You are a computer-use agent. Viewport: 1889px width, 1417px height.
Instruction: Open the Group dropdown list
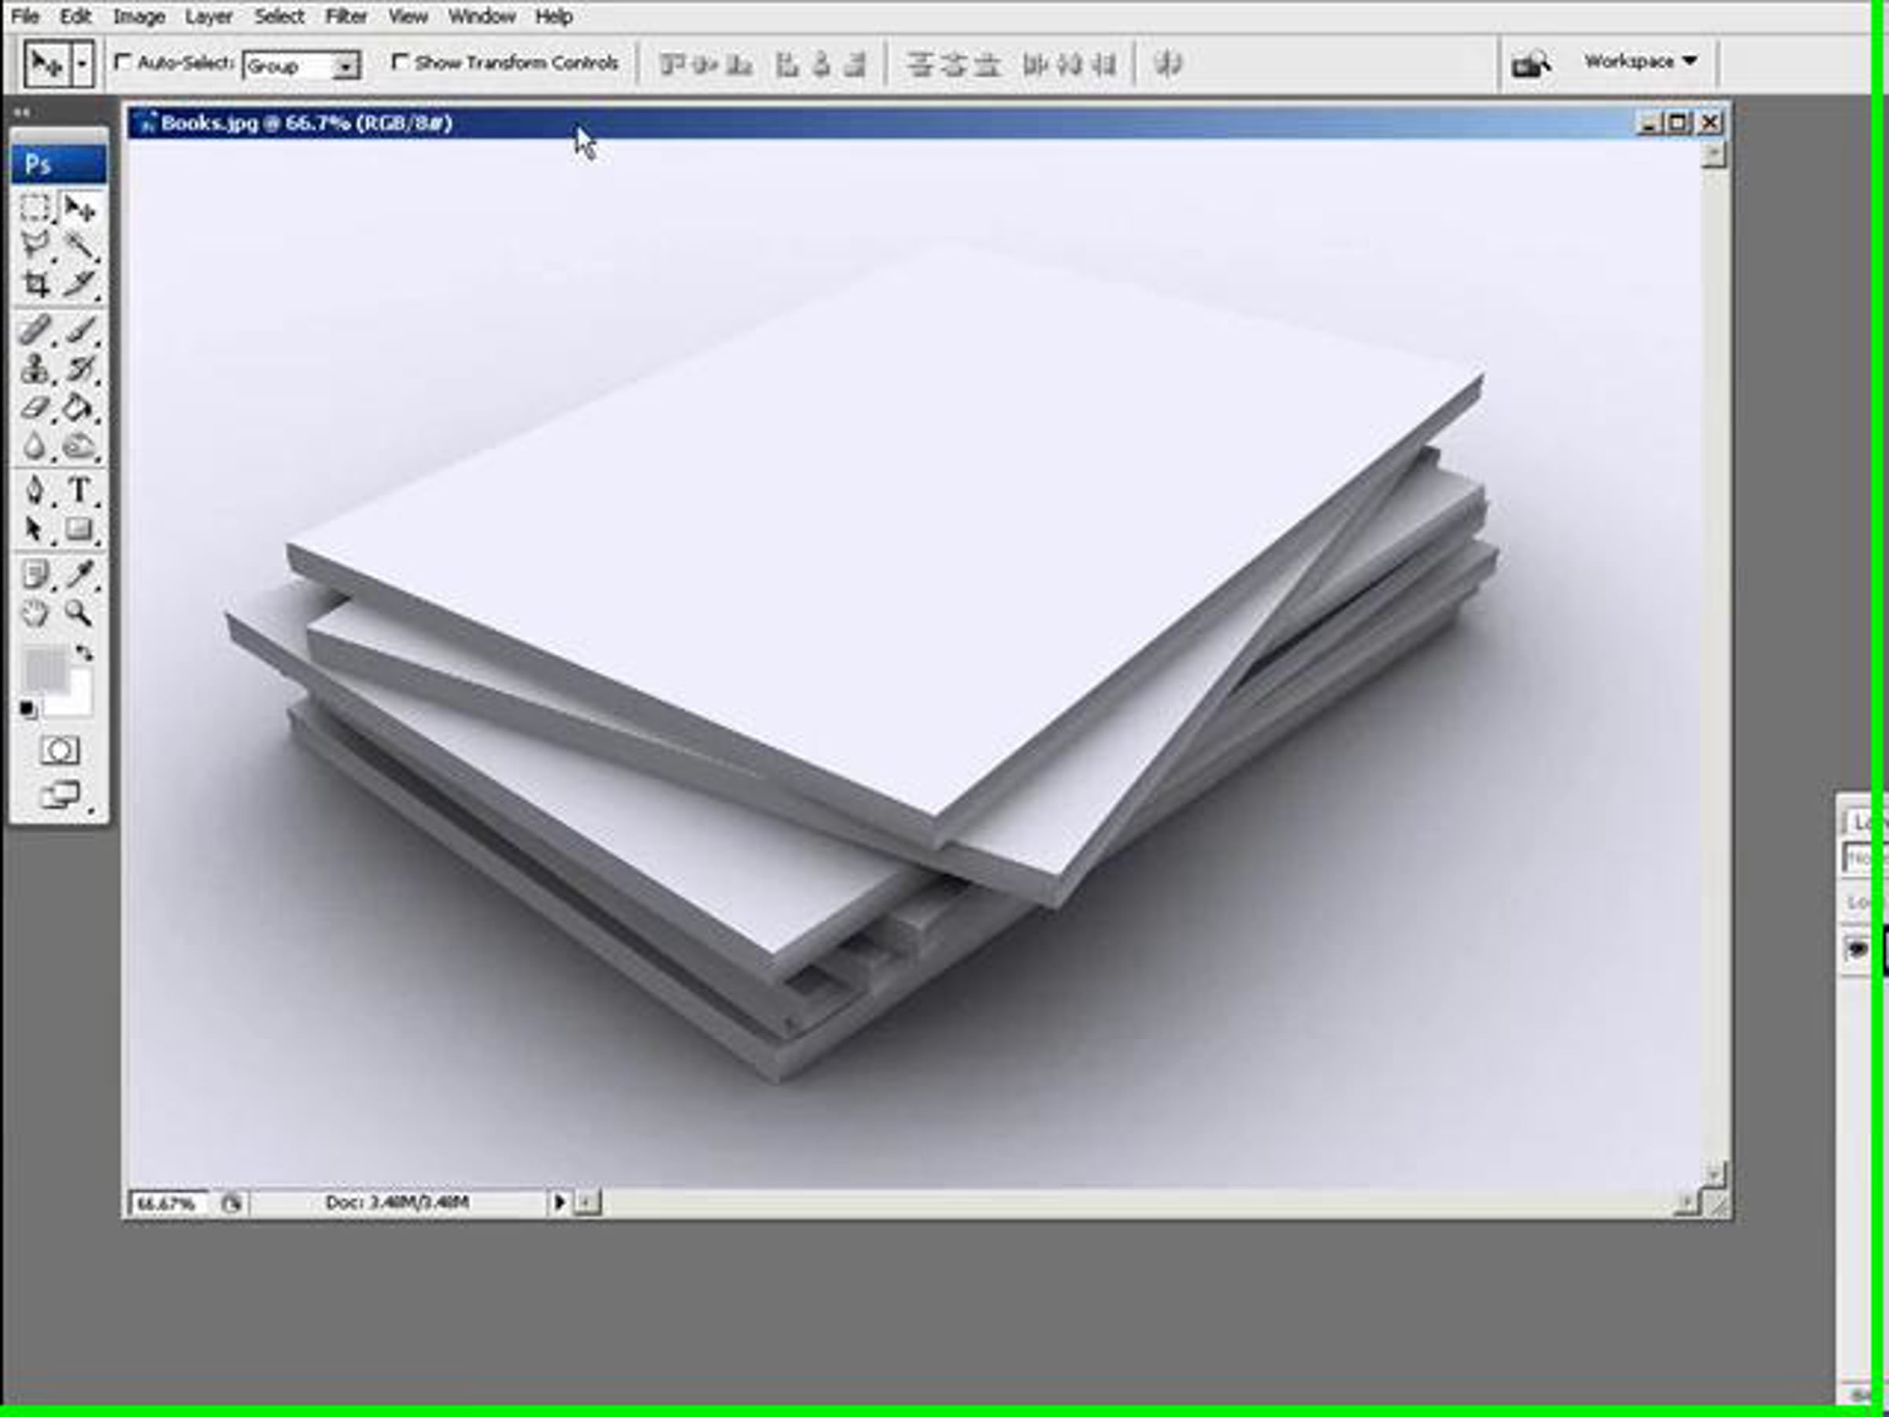click(346, 66)
